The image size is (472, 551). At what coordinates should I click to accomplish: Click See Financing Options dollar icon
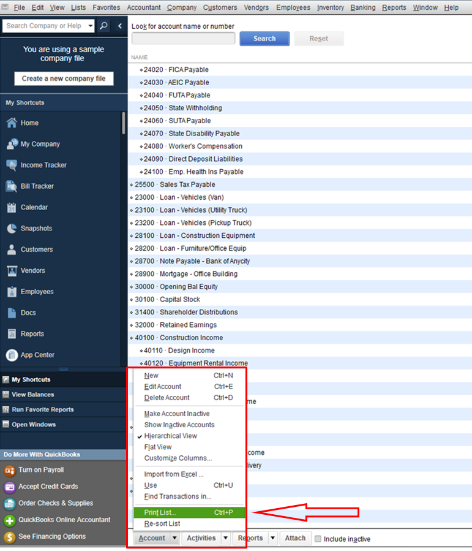[x=9, y=537]
